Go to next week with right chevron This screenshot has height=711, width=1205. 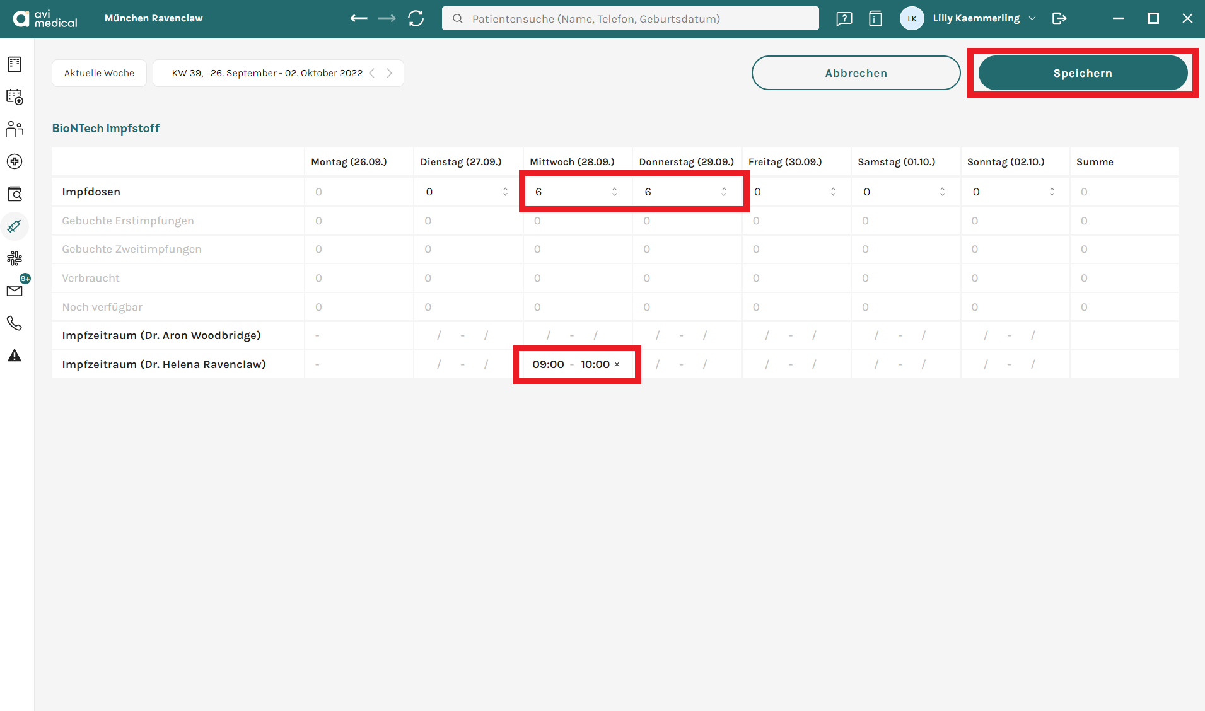click(x=389, y=73)
